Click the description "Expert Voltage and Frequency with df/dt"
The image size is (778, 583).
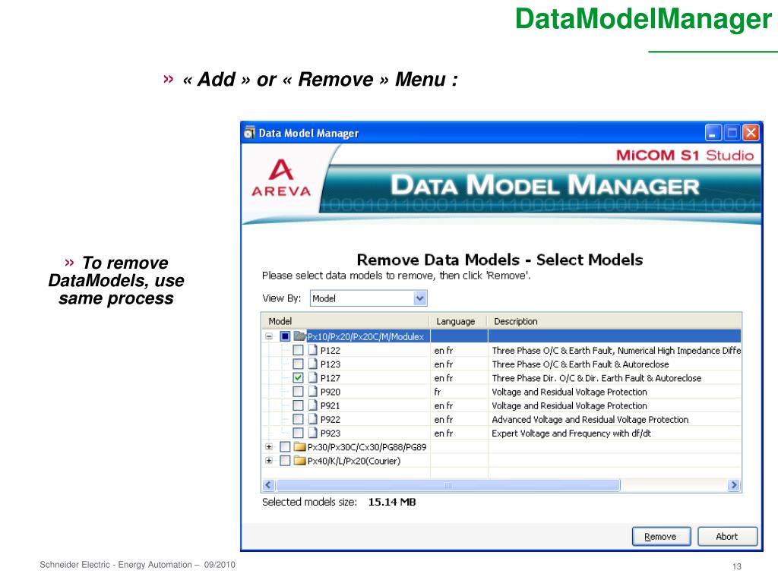[x=571, y=433]
